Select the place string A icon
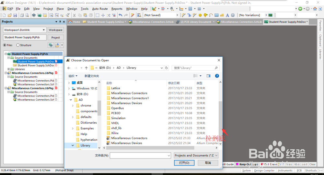 (x=227, y=15)
